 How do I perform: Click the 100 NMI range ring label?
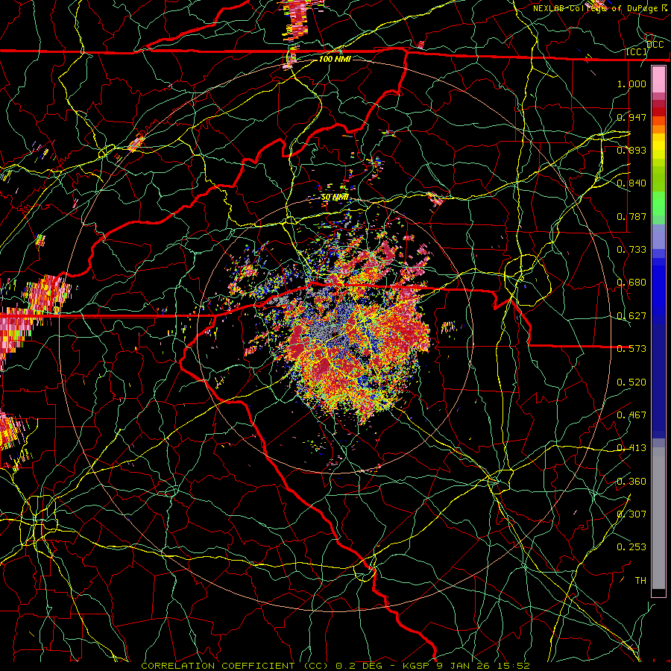(x=335, y=59)
